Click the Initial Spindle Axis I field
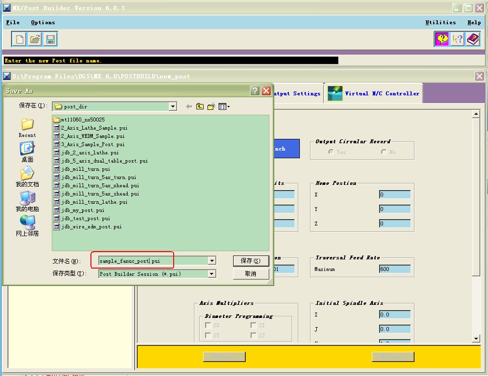Image resolution: width=488 pixels, height=376 pixels. [x=395, y=315]
